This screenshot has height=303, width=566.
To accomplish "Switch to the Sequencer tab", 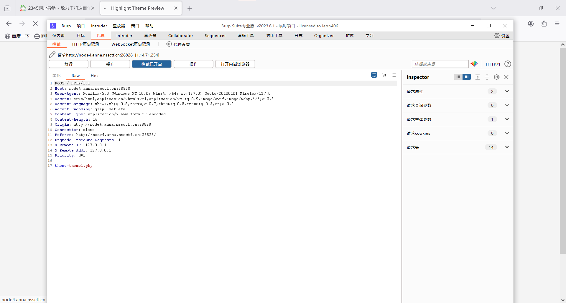I will 215,36.
